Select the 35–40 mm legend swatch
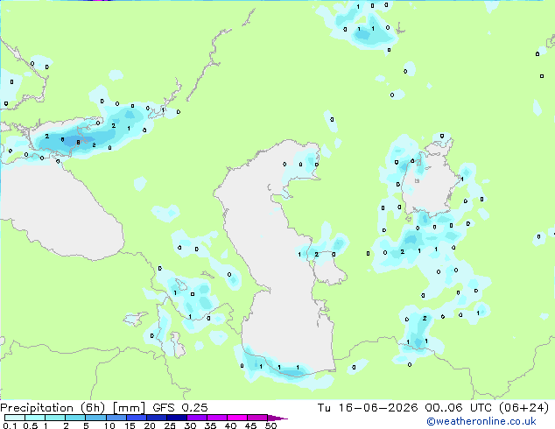The height and width of the screenshot is (429, 555). (216, 418)
